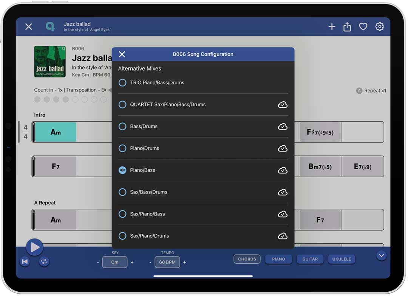Click the plus add icon in header
The width and height of the screenshot is (408, 297).
[332, 26]
